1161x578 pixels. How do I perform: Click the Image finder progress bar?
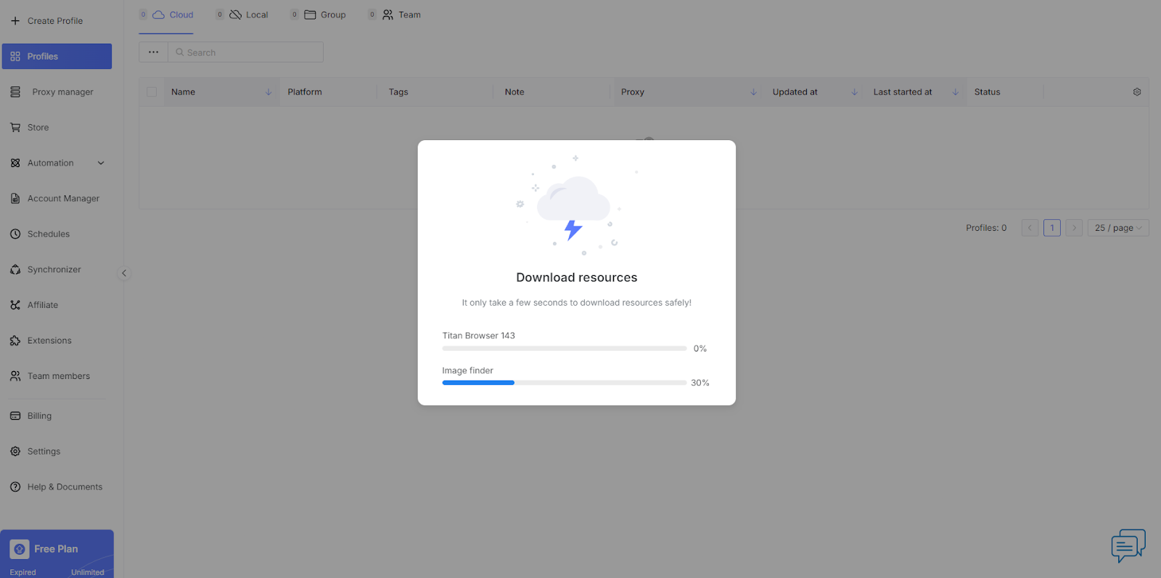tap(564, 383)
